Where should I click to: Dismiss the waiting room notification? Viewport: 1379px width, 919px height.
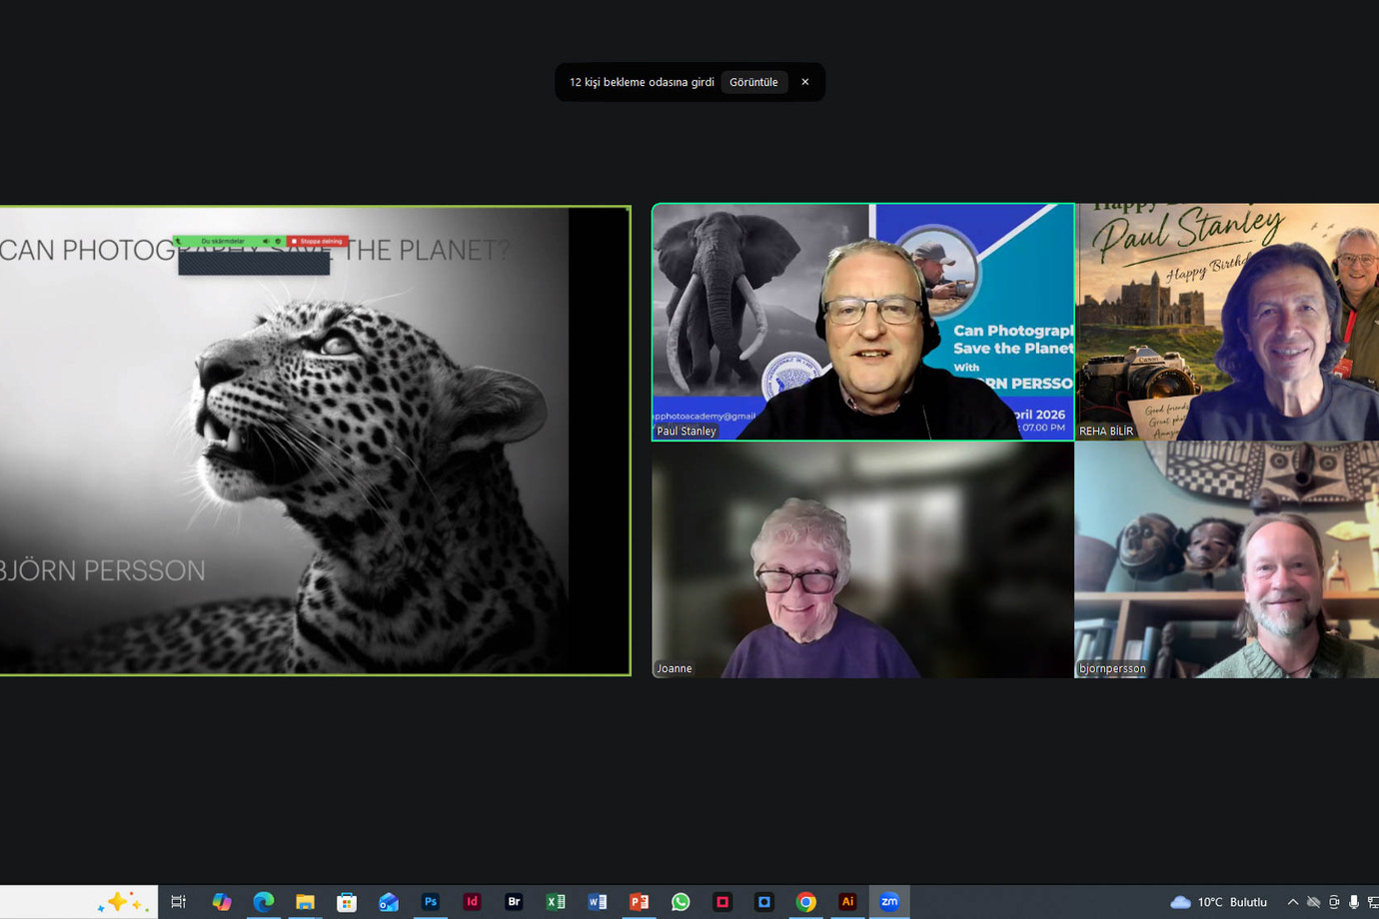click(805, 82)
